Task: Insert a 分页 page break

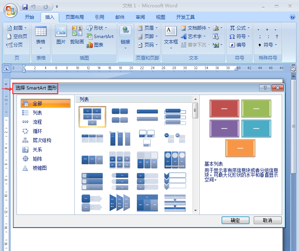Action: (15, 45)
